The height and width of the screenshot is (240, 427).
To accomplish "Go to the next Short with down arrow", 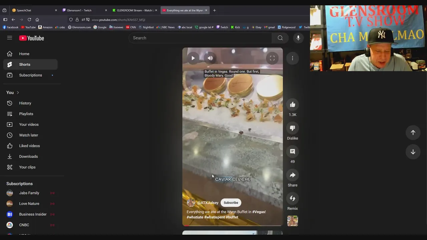I will [413, 152].
